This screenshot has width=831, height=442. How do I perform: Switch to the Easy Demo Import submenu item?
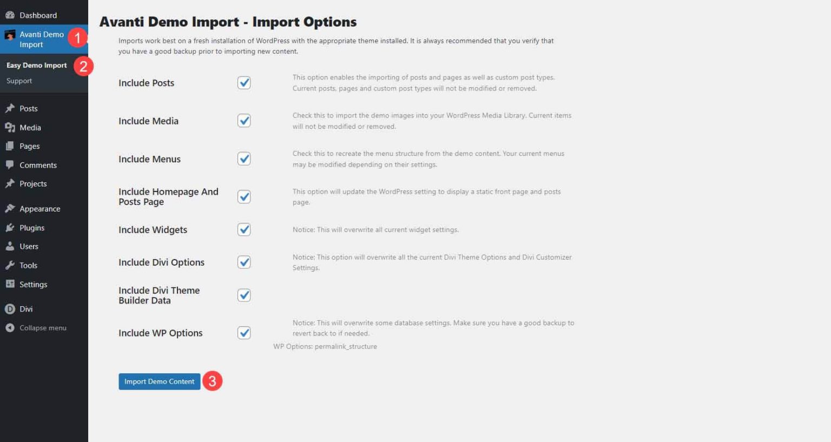point(36,65)
